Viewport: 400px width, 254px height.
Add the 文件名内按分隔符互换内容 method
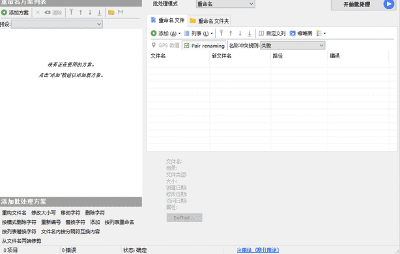click(70, 232)
